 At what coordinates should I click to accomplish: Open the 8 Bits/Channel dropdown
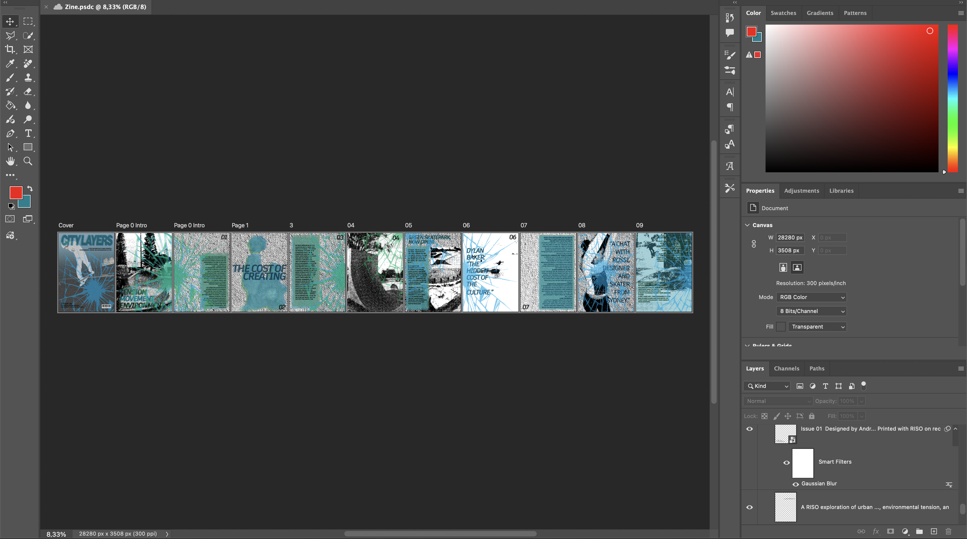click(x=811, y=311)
